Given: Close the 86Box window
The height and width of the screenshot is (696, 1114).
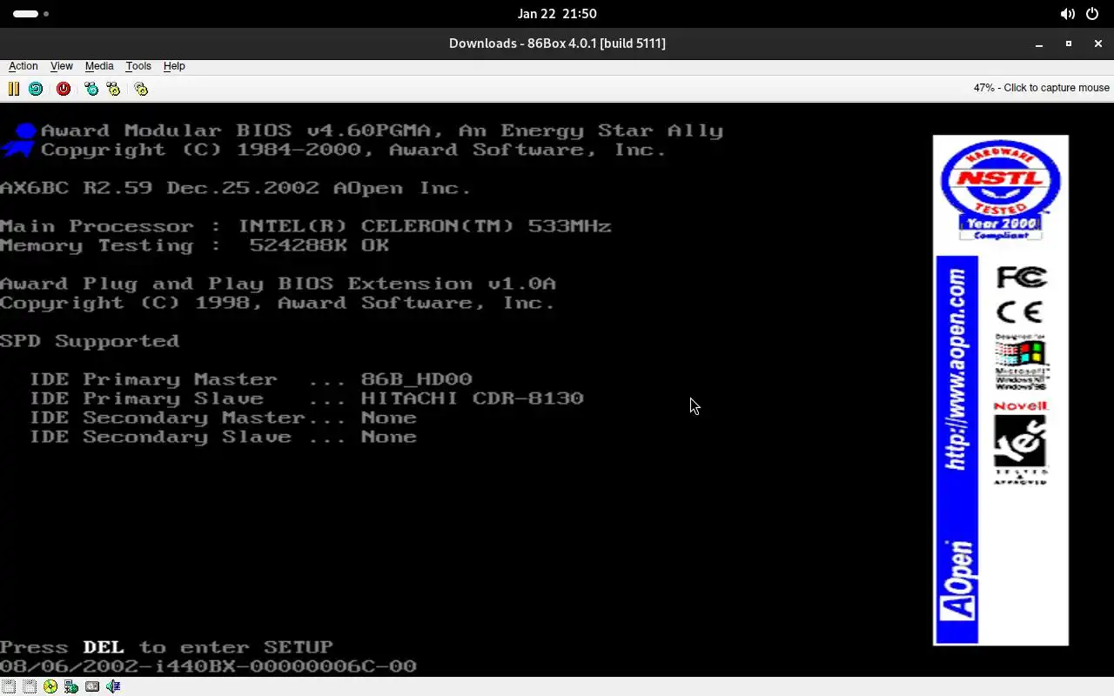Looking at the screenshot, I should pos(1098,43).
